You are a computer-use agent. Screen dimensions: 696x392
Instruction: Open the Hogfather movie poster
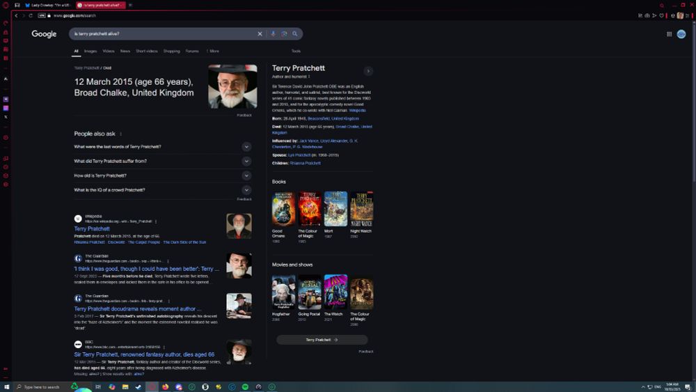click(x=283, y=292)
